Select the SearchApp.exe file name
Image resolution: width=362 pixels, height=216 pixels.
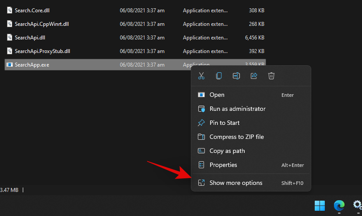coord(32,65)
